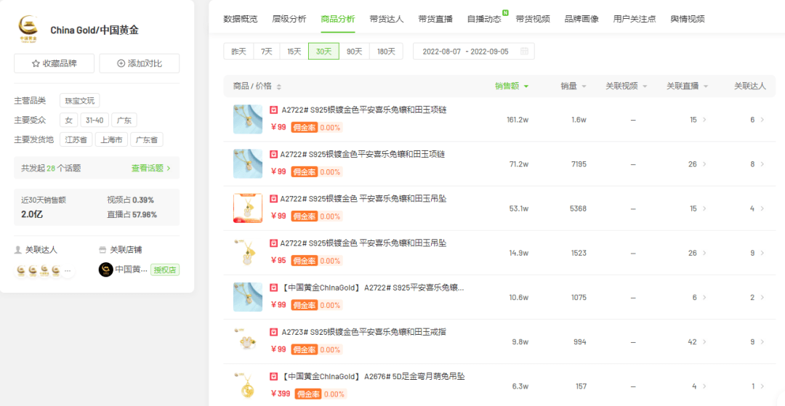Screen dimensions: 785x406
Task: Expand 关联达人 1 in last row
Action: (757, 386)
